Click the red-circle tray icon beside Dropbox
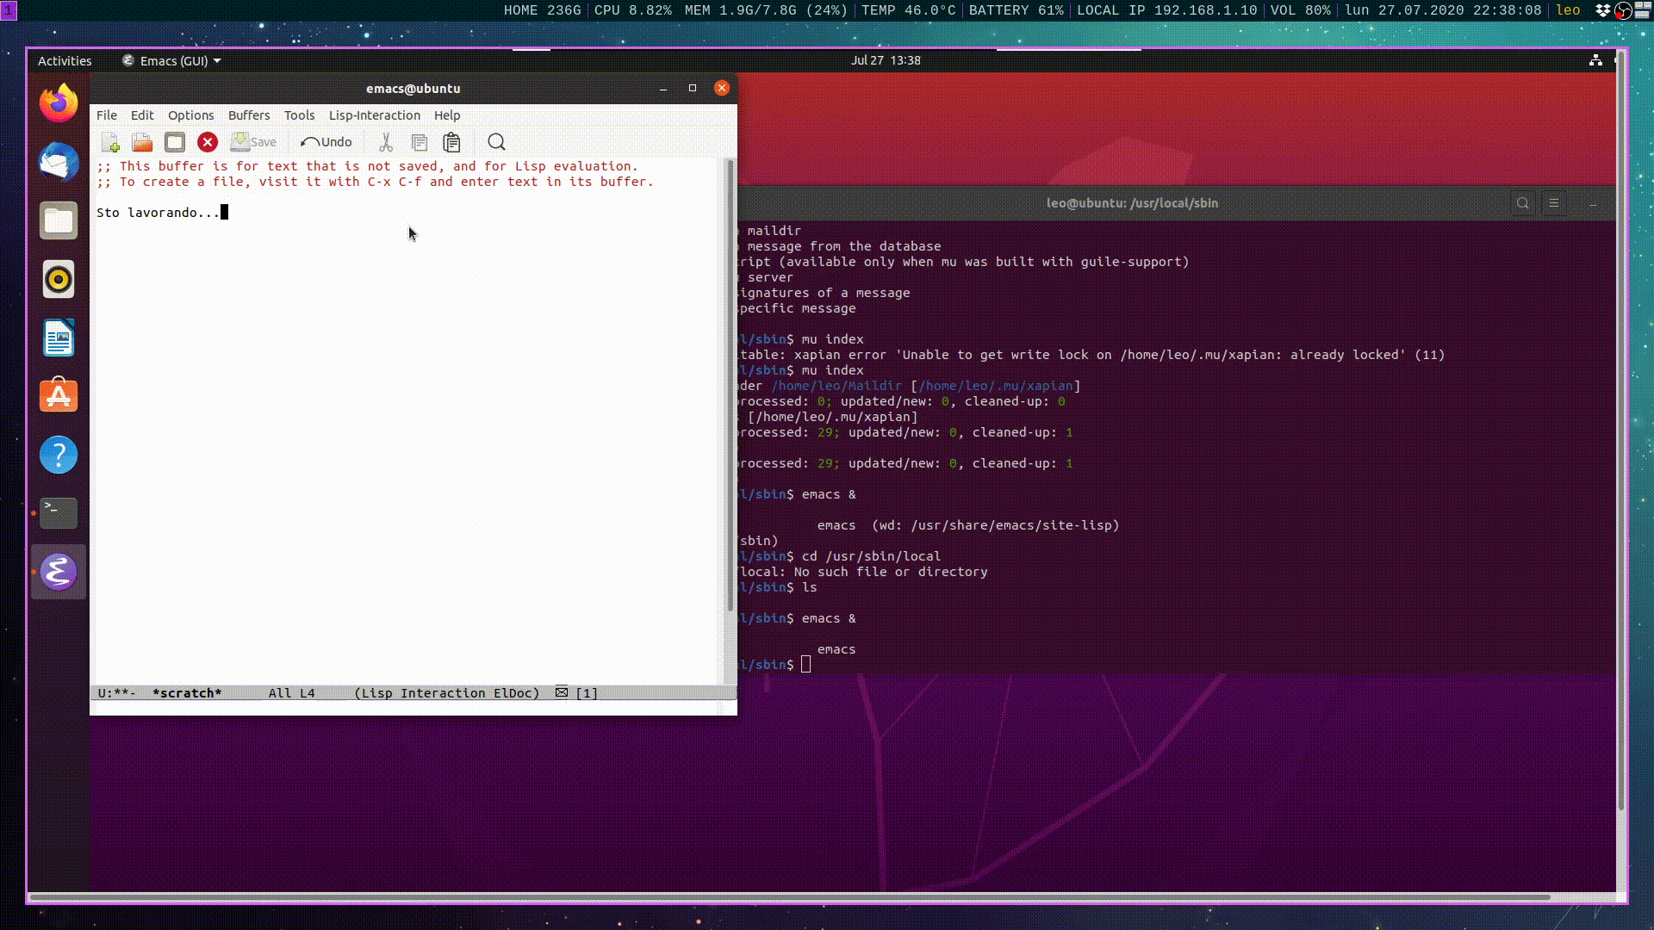The height and width of the screenshot is (930, 1654). click(1623, 10)
